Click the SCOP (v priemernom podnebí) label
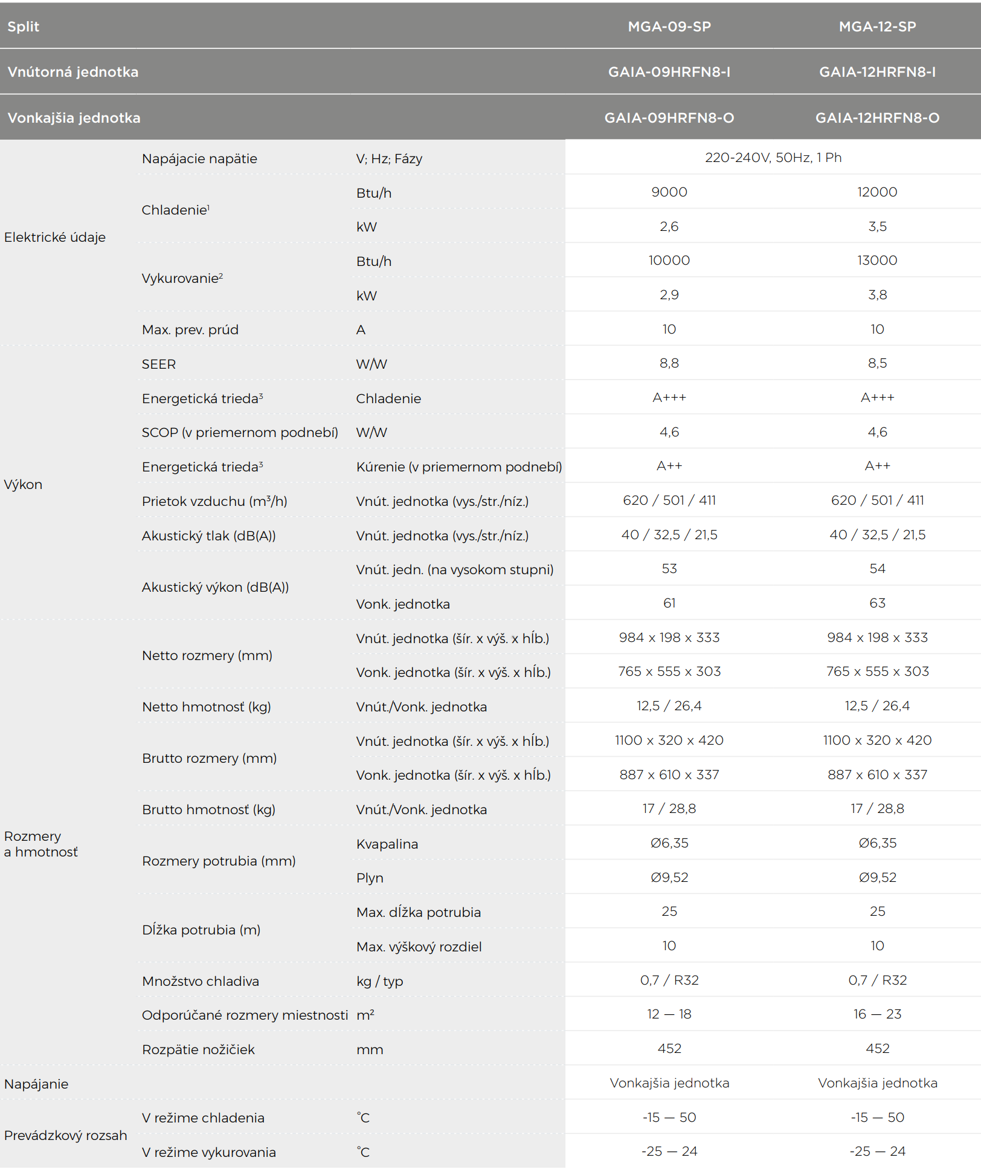Image resolution: width=981 pixels, height=1169 pixels. click(240, 432)
